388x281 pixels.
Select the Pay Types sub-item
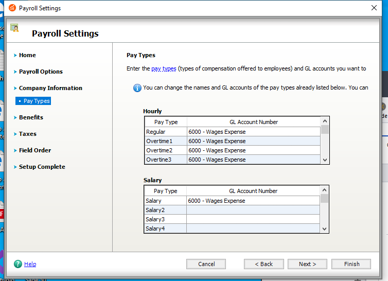[33, 101]
